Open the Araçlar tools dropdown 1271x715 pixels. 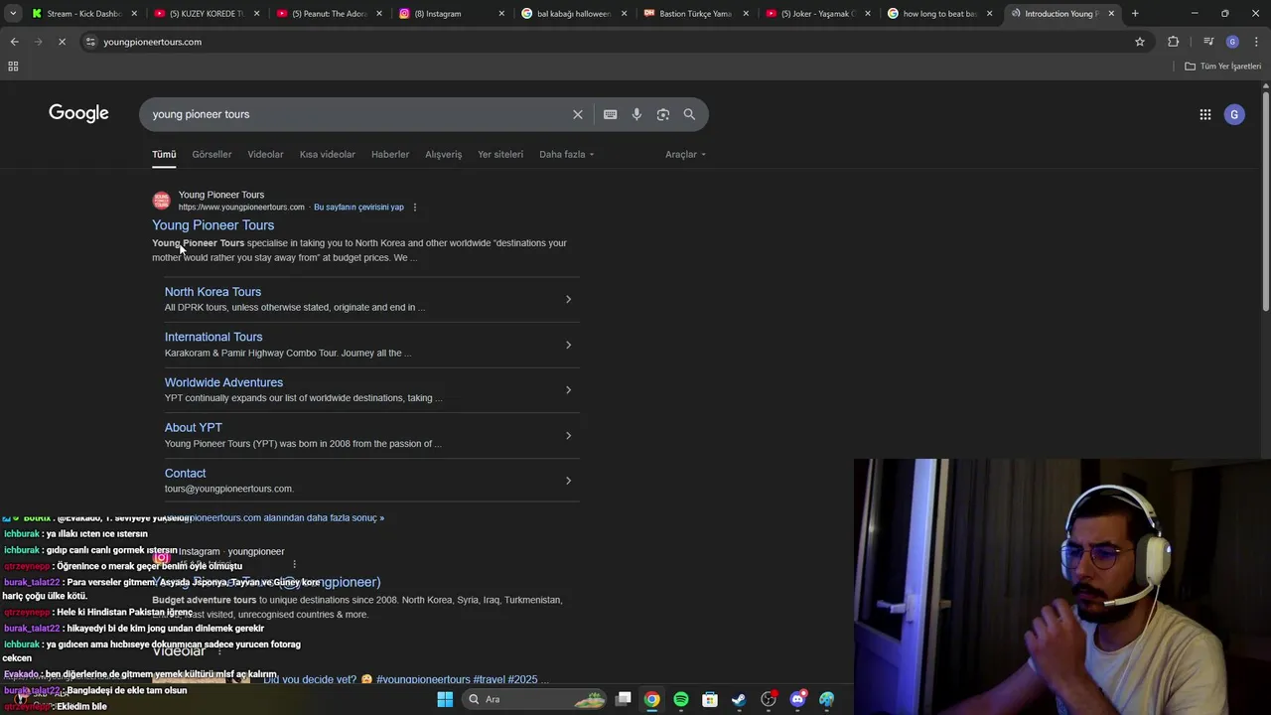tap(686, 154)
